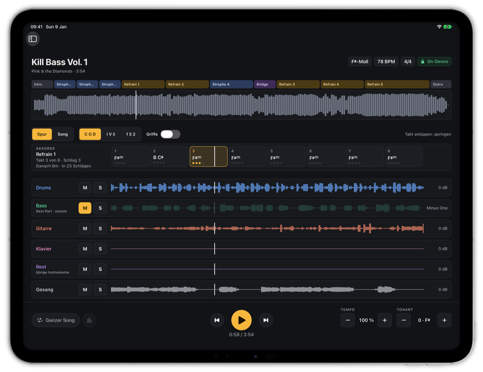
Task: Choose the I V ii chord notation
Action: point(111,134)
